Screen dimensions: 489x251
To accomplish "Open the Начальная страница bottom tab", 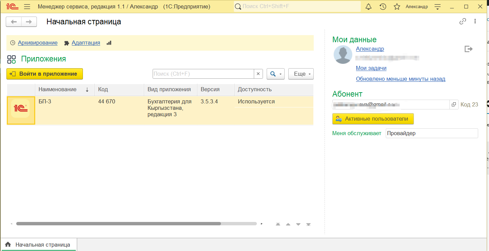I will click(39, 245).
